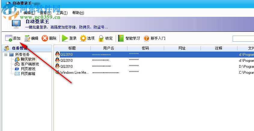Click the Windows Live Messenger row icon
This screenshot has width=254, height=131.
(57, 72)
